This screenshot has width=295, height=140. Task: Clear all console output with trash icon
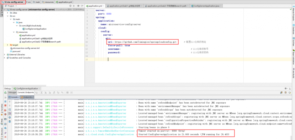click(x=9, y=121)
